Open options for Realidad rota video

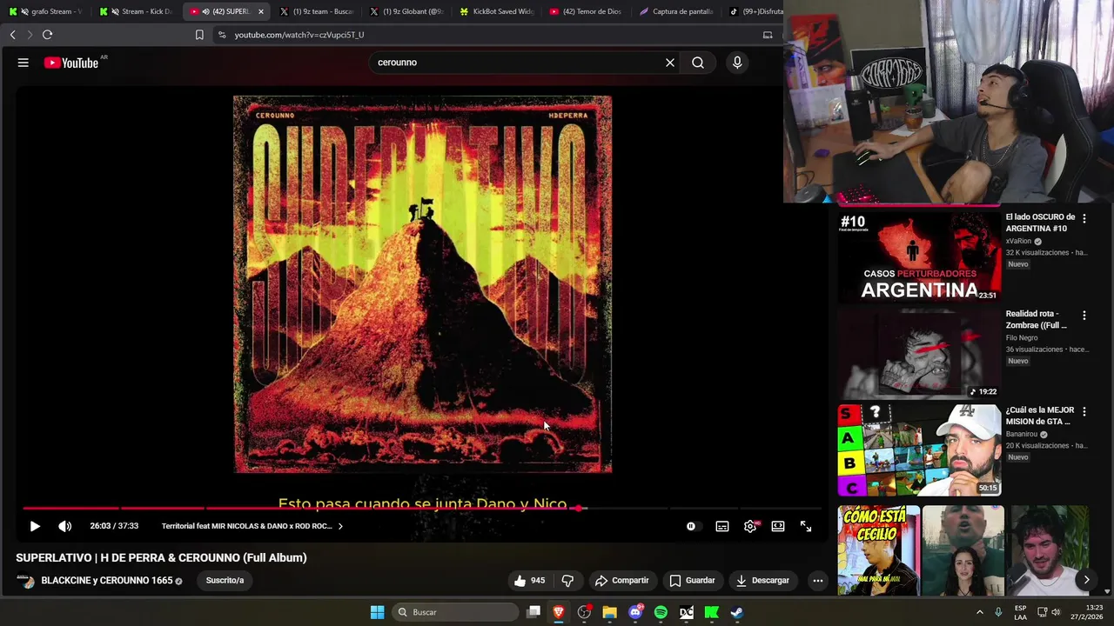(1084, 316)
